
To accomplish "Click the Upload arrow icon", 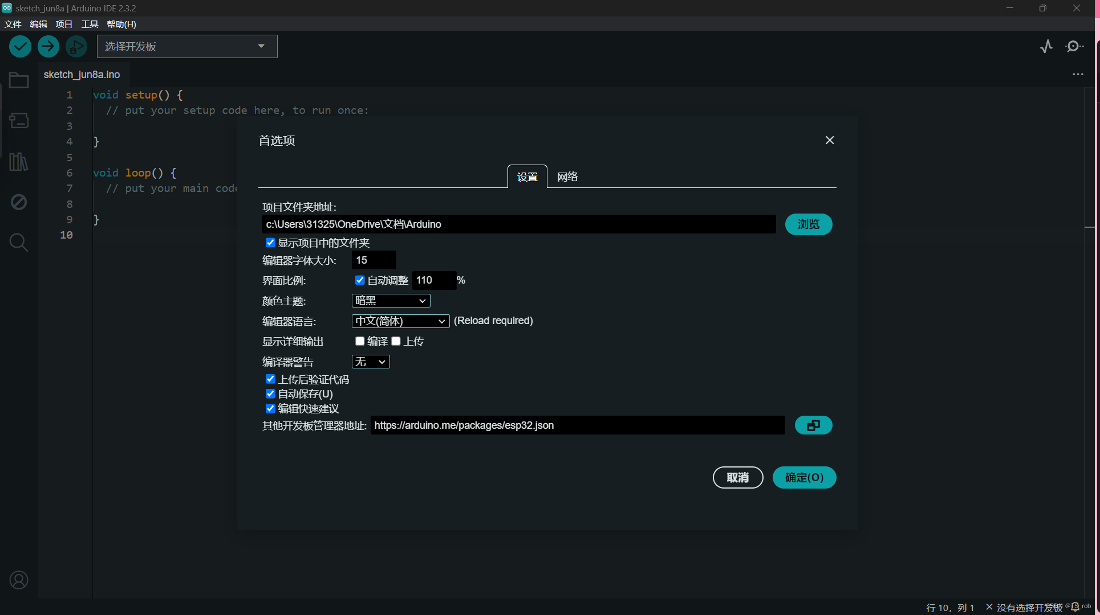I will click(48, 46).
